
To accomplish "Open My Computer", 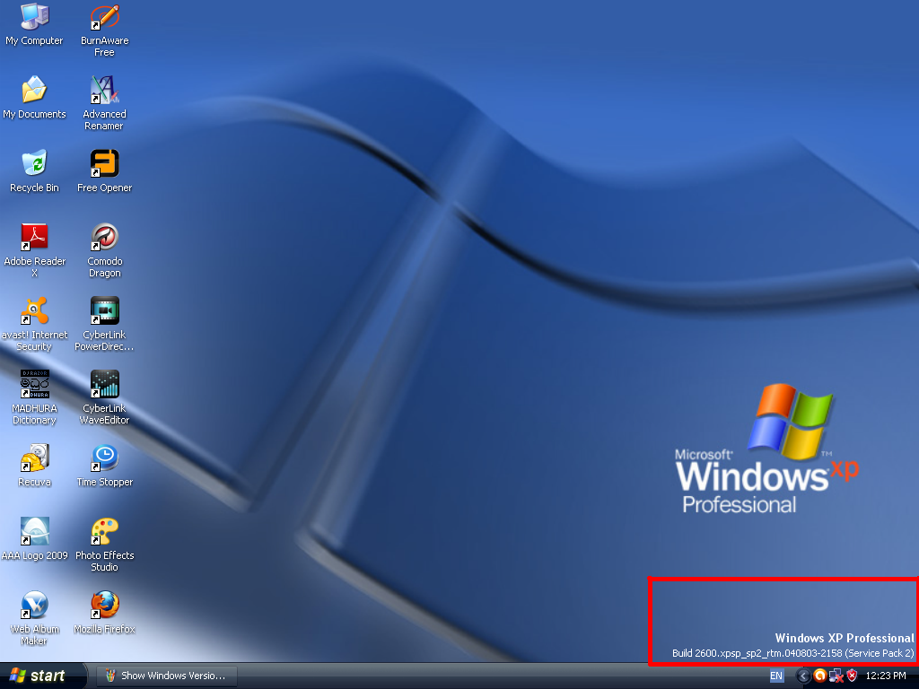I will coord(34,22).
